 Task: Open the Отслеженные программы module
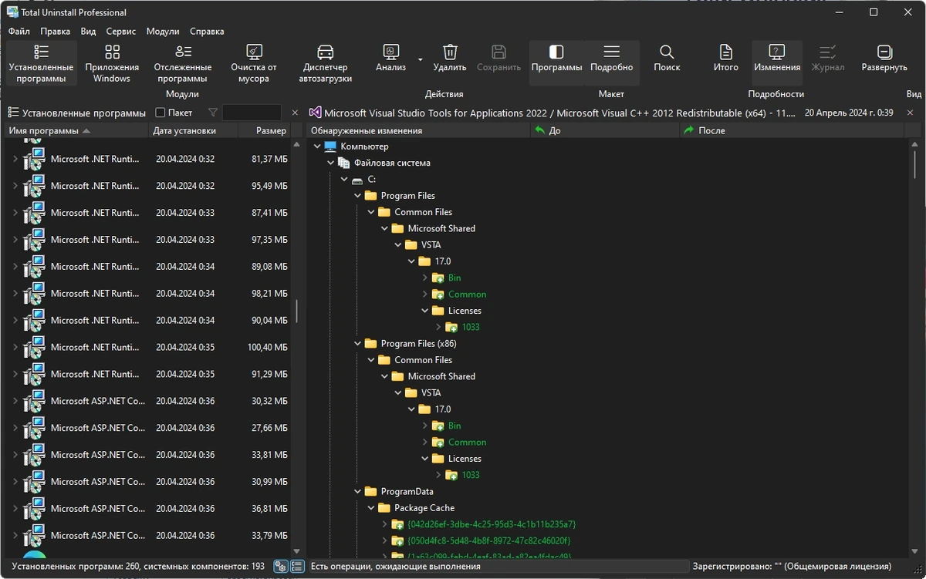183,63
